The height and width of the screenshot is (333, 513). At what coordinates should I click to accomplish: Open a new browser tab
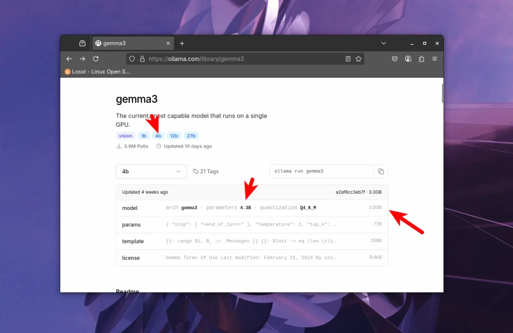182,44
